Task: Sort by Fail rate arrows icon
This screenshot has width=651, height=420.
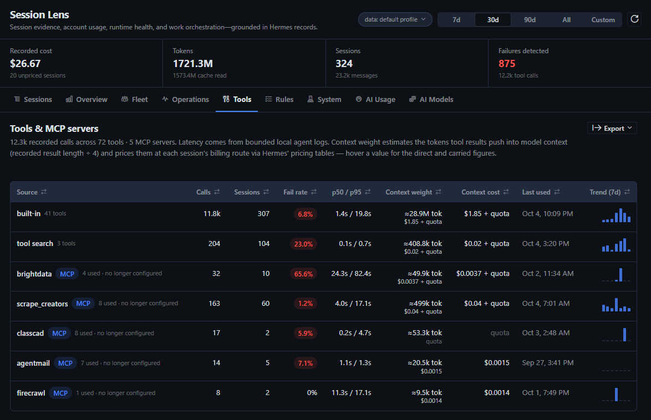Action: click(314, 192)
